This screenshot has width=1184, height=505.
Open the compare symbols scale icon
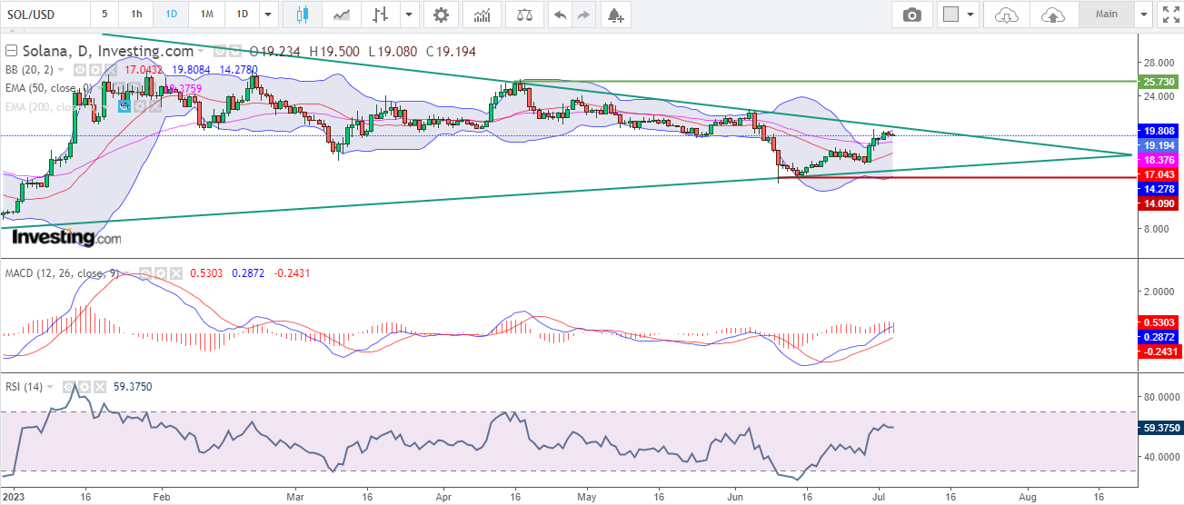524,14
